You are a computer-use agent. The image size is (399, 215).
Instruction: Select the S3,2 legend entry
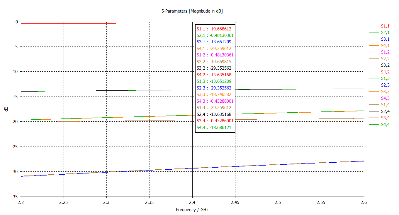point(385,65)
